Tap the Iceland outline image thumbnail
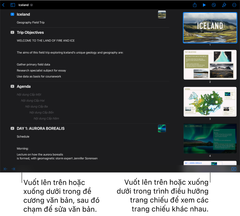 162,14
